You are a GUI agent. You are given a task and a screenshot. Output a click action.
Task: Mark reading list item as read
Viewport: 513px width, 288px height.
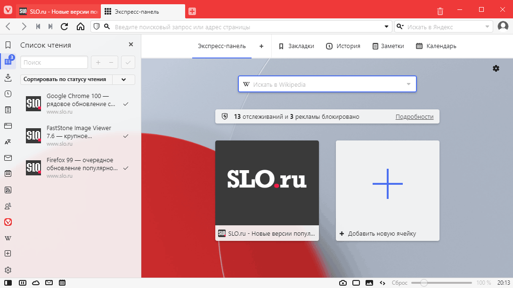point(128,63)
